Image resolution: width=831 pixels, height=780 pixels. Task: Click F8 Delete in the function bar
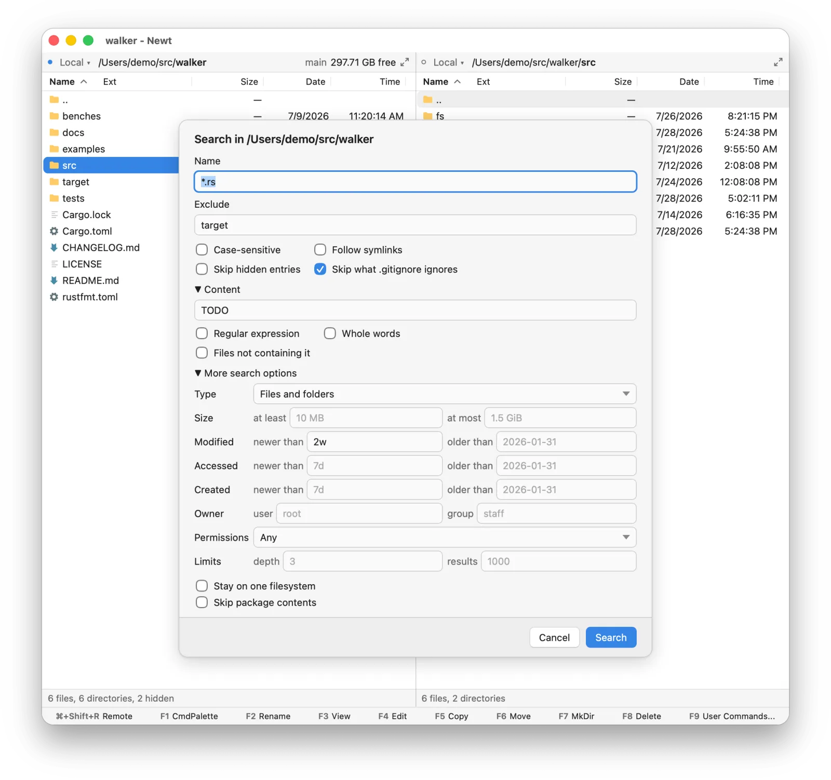point(641,716)
